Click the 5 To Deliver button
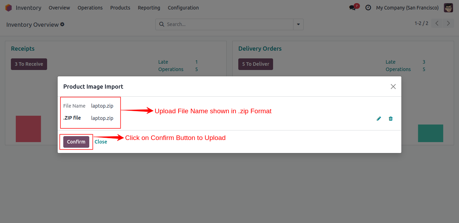The height and width of the screenshot is (223, 459). click(256, 64)
